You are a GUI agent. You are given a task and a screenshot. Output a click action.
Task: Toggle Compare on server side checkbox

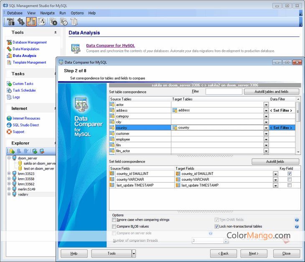(114, 233)
